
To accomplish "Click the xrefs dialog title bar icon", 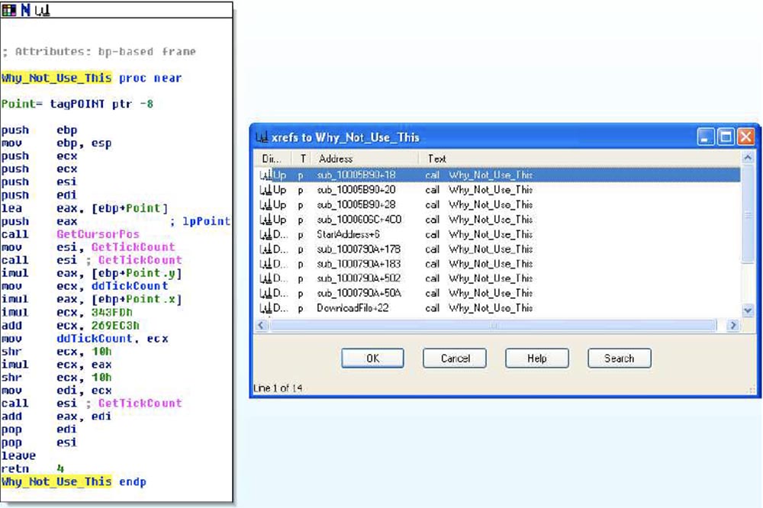I will (262, 138).
